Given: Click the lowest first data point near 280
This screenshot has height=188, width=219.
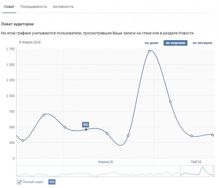Looking at the screenshot, I should pyautogui.click(x=23, y=141).
